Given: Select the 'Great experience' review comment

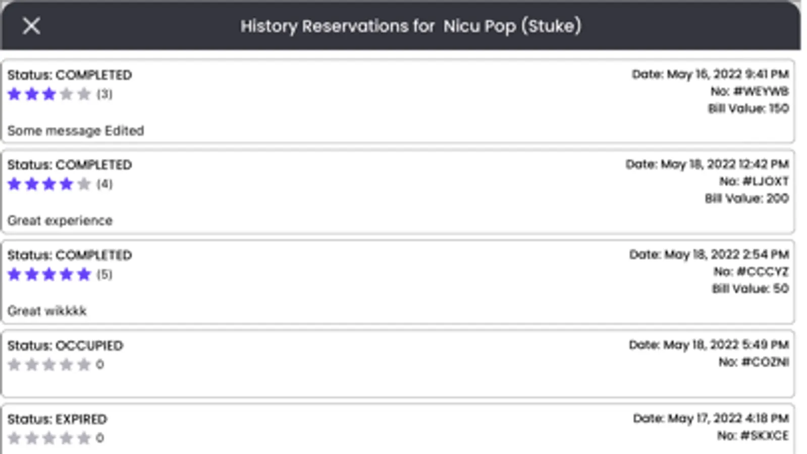Looking at the screenshot, I should pyautogui.click(x=60, y=220).
